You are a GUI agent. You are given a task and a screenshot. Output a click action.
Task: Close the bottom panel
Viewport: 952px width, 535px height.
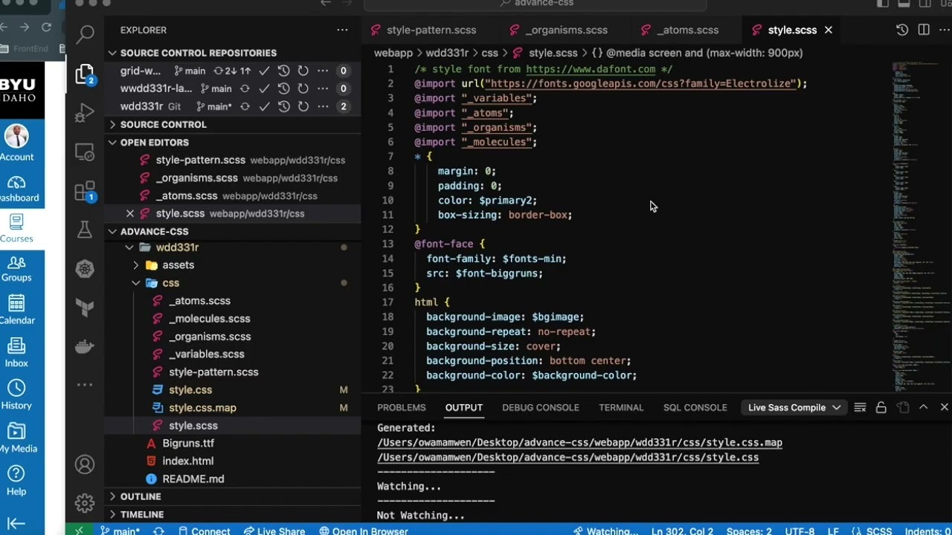[945, 407]
